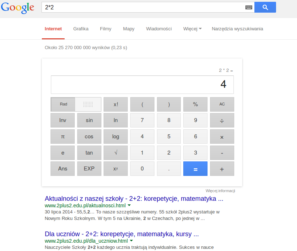
Task: Toggle the Inv inverse functions key
Action: pyautogui.click(x=63, y=120)
